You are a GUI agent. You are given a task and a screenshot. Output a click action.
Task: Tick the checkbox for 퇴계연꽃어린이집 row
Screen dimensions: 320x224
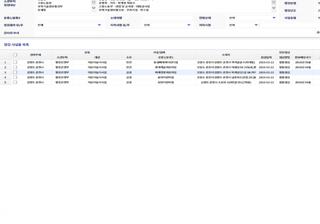[x=15, y=72]
